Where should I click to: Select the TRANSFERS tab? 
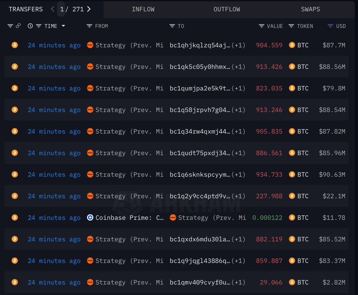(26, 9)
